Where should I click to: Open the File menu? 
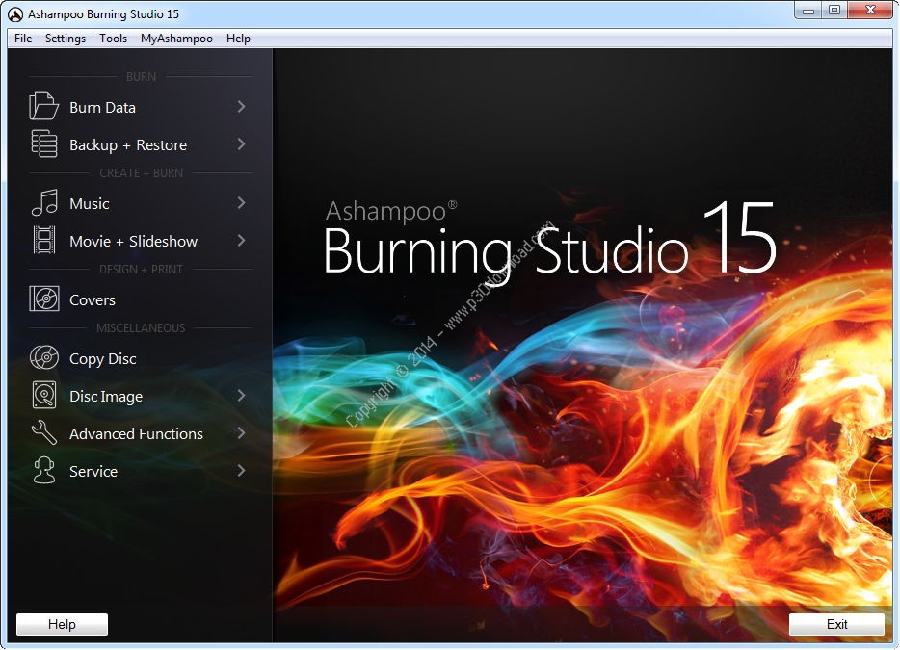click(x=23, y=39)
